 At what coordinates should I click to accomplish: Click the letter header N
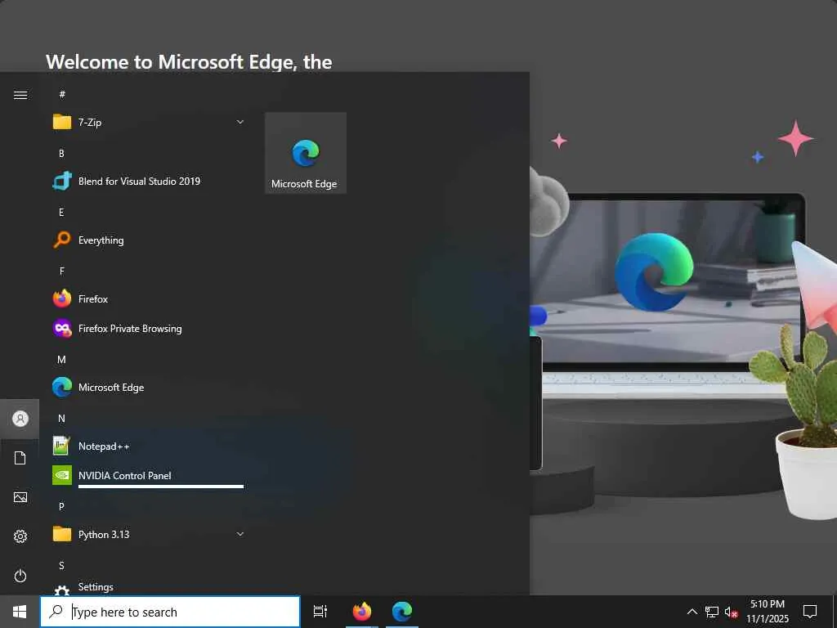[61, 418]
